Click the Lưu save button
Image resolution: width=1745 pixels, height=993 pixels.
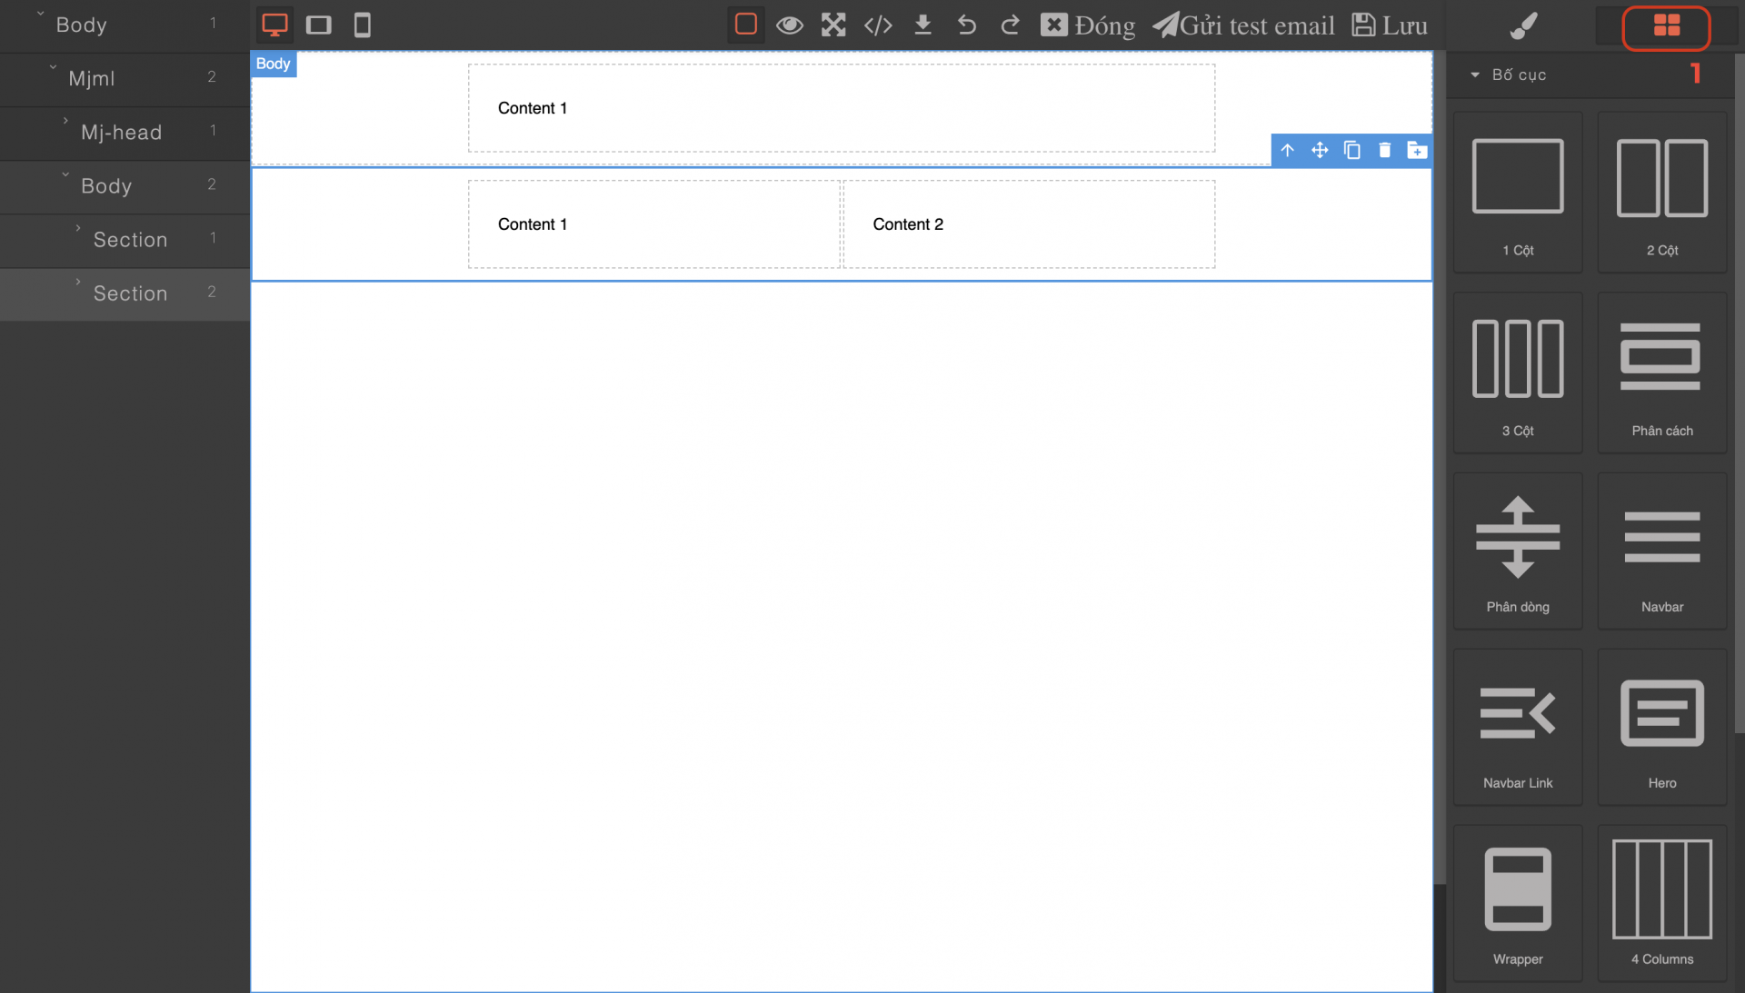click(x=1390, y=25)
